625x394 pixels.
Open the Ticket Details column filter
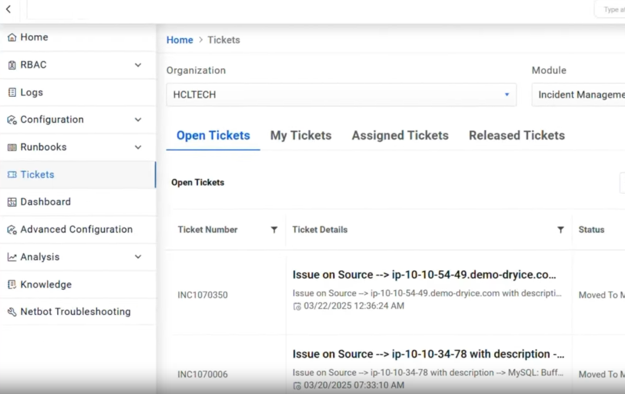click(x=560, y=230)
